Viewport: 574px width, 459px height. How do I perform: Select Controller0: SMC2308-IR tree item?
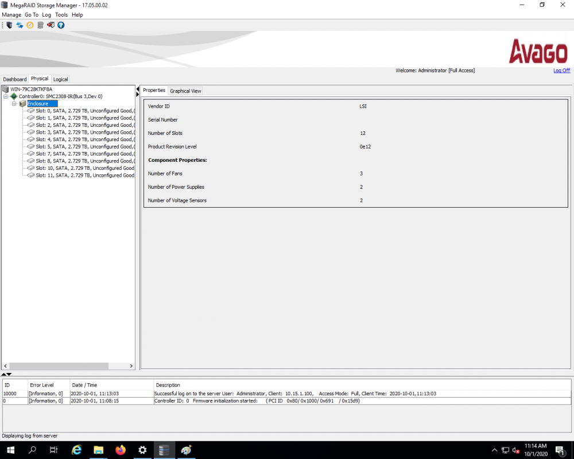click(x=60, y=96)
